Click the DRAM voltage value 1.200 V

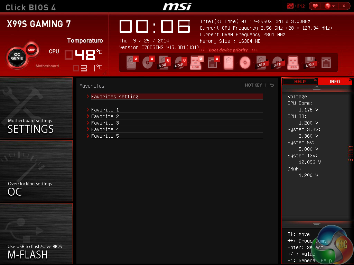[x=308, y=175]
